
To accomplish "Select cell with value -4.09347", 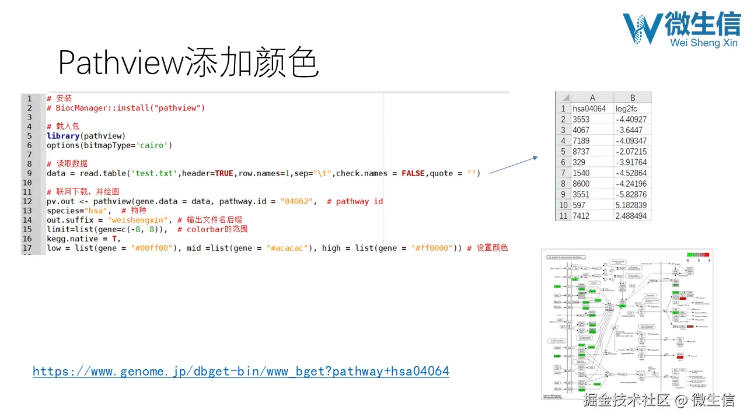I will pyautogui.click(x=633, y=141).
